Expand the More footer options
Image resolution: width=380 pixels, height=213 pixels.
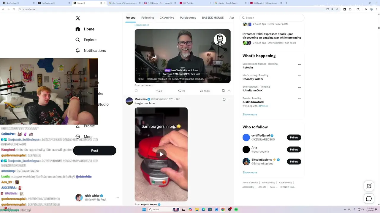pos(273,187)
